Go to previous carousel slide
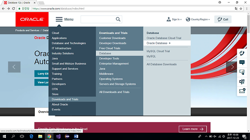This screenshot has height=140, width=250. point(14,67)
